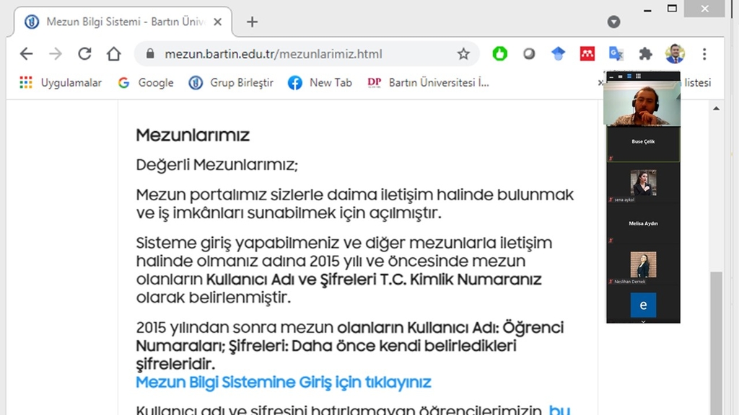Open the Google Scholar extension
739x415 pixels.
click(558, 53)
